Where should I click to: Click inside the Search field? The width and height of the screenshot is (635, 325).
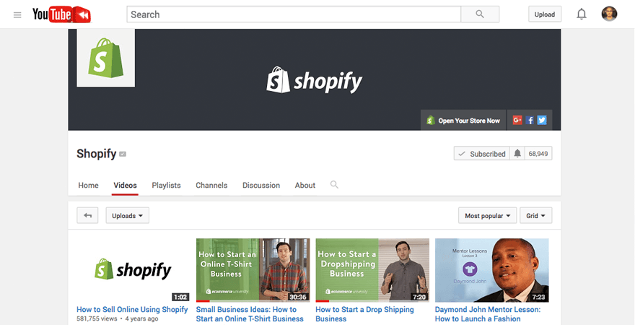[x=293, y=14]
